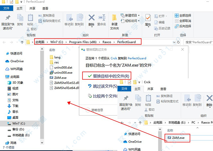Open the lang folder
The width and height of the screenshot is (213, 151).
58,57
